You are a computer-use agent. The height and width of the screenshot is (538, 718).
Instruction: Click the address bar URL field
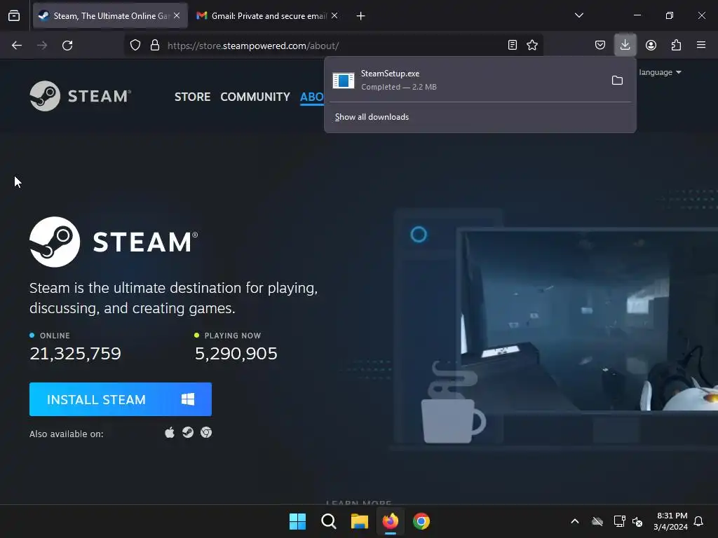334,46
